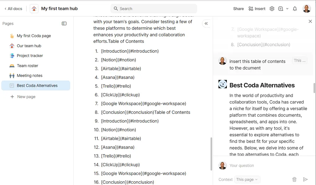316x185 pixels.
Task: Delete chat with the trash icon
Action: (294, 179)
